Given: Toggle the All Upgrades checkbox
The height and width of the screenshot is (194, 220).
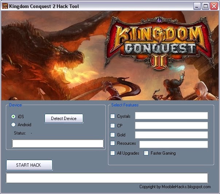Looking at the screenshot, I should [112, 153].
